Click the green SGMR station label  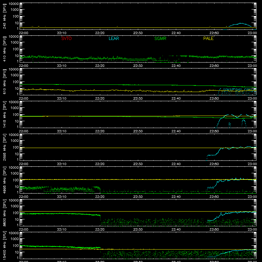[160, 38]
